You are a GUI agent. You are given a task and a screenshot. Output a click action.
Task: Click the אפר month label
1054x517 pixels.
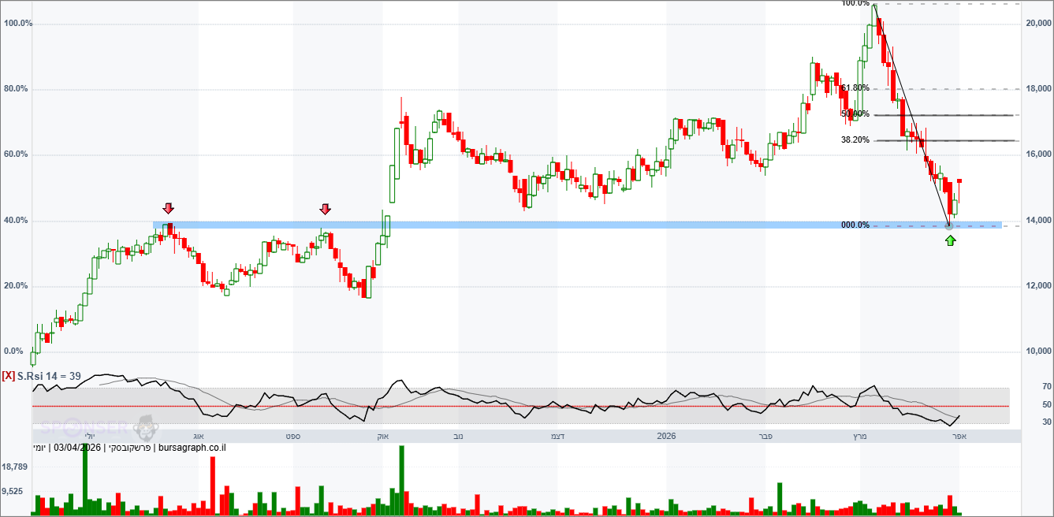click(959, 436)
